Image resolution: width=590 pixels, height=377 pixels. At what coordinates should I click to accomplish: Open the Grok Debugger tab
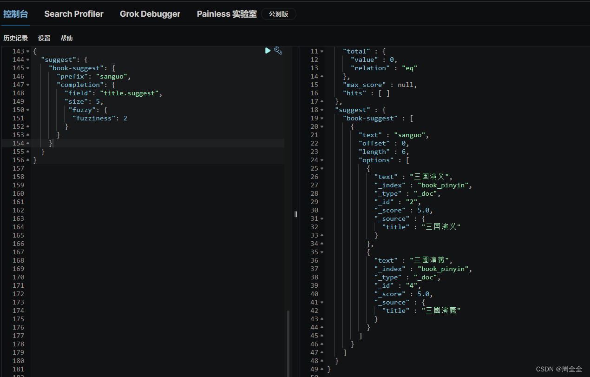click(150, 14)
